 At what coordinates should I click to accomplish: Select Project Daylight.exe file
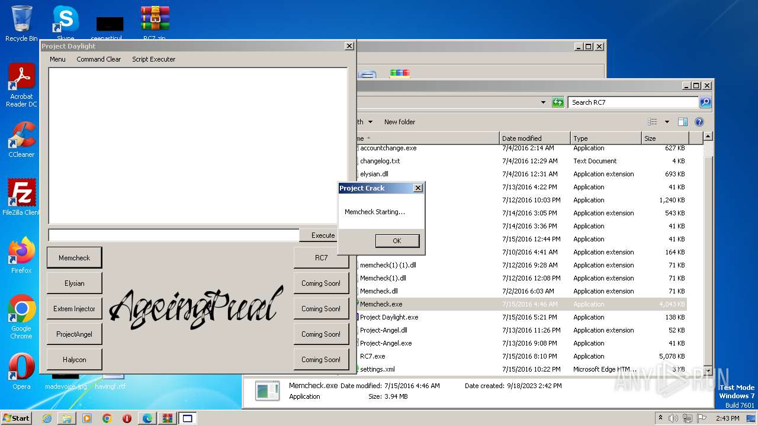(389, 317)
